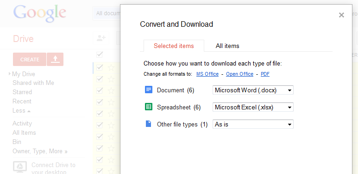Click the upload arrow button

[x=55, y=60]
